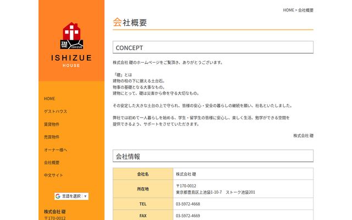Click the address 東京都豊島区上池袋1-10-7 line

[216, 192]
